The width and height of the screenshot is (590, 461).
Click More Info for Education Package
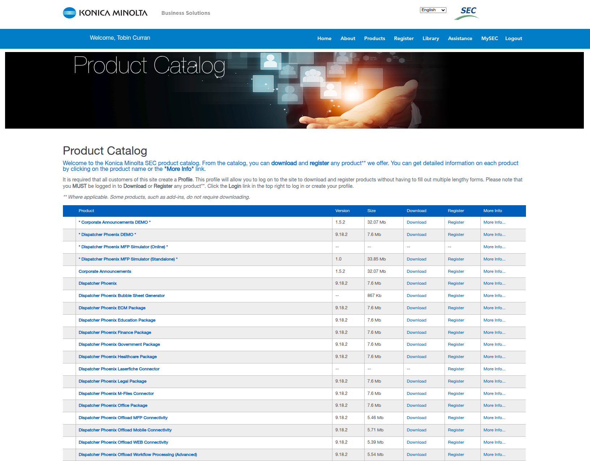pyautogui.click(x=494, y=320)
